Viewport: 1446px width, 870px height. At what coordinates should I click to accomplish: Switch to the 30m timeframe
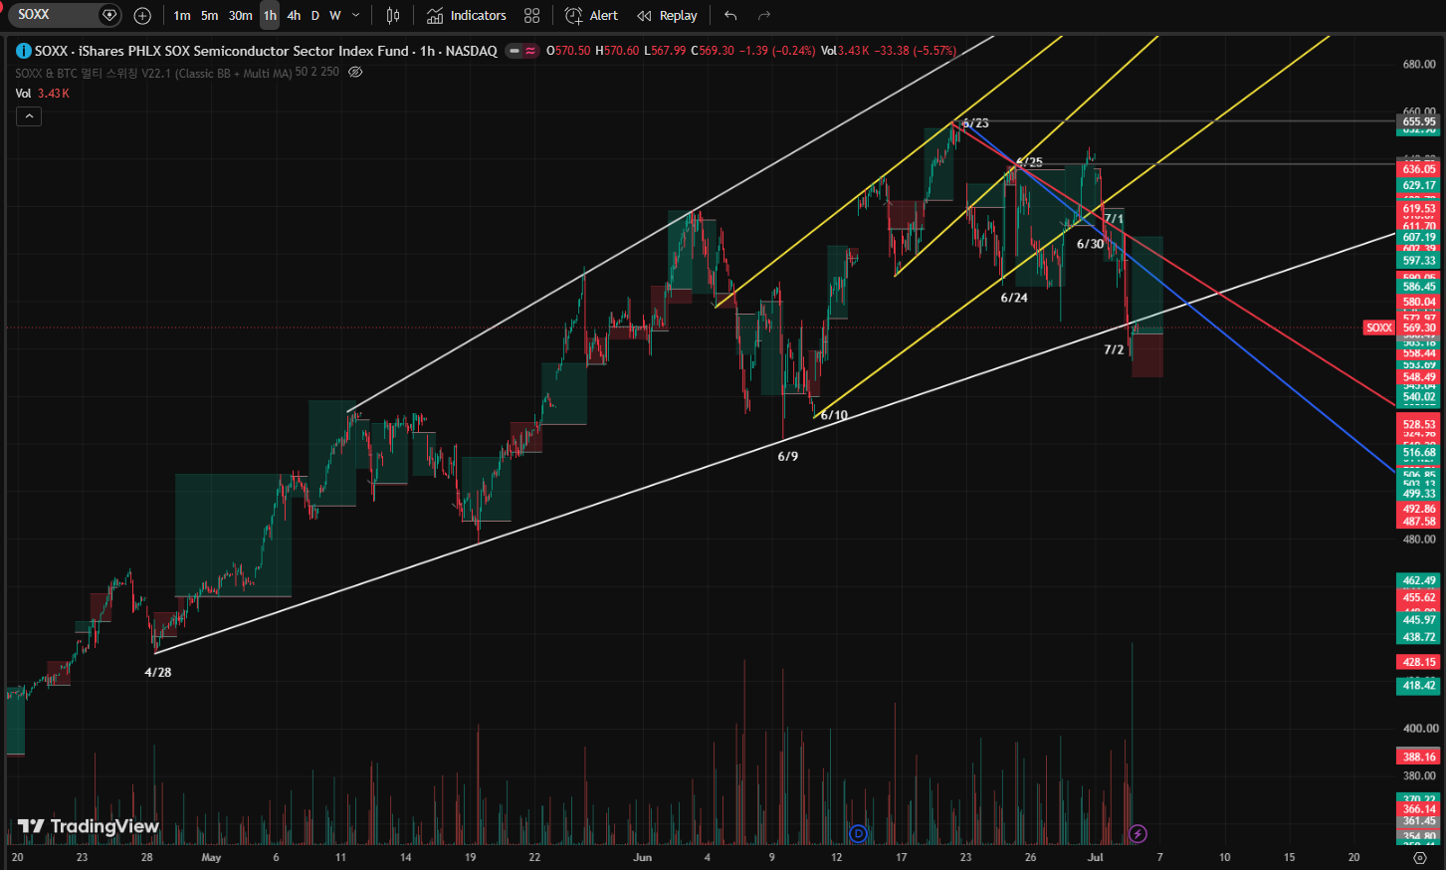(241, 15)
